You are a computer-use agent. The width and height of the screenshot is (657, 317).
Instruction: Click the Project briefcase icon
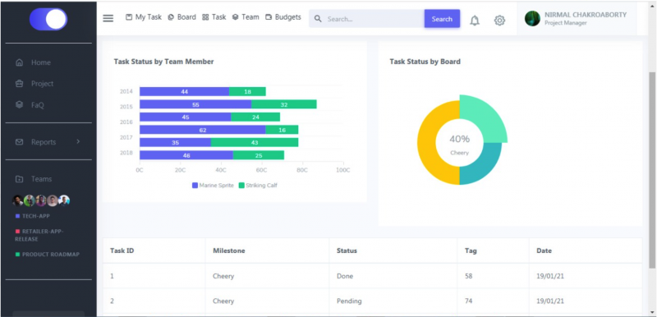pyautogui.click(x=19, y=83)
